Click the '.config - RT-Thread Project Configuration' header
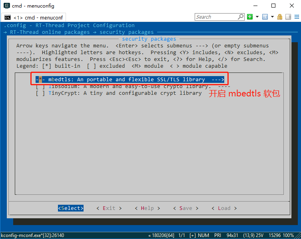Image resolution: width=301 pixels, height=239 pixels. pos(69,25)
